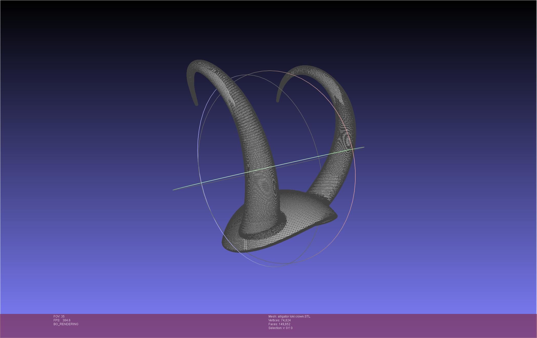Viewport: 537px width, 338px height.
Task: Click the 'BO_RENDERING' label
Action: (x=66, y=324)
